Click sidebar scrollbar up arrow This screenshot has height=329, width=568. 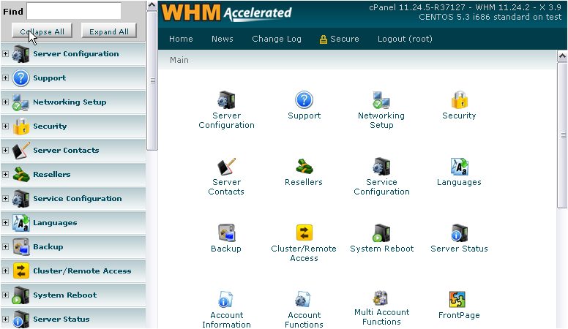tap(152, 5)
